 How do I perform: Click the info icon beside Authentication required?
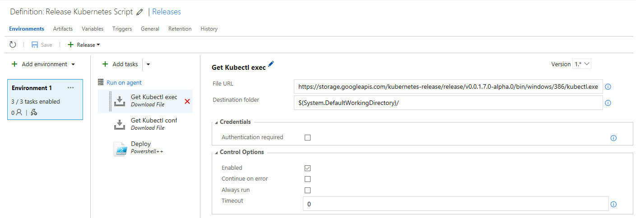click(x=613, y=138)
